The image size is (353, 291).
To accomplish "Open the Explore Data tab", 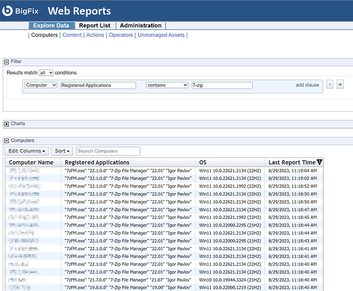I will (x=51, y=26).
